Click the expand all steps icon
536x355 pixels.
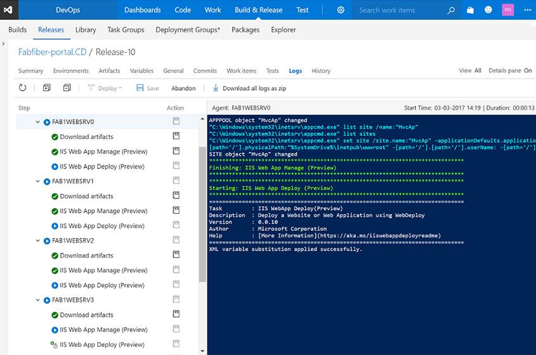(x=47, y=88)
